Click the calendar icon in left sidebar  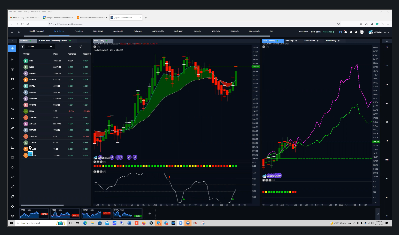click(x=12, y=79)
